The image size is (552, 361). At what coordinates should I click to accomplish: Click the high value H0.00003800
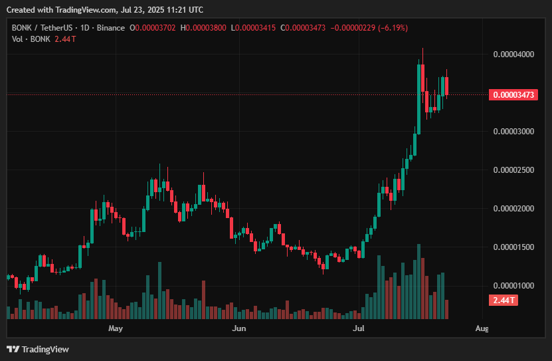[203, 28]
